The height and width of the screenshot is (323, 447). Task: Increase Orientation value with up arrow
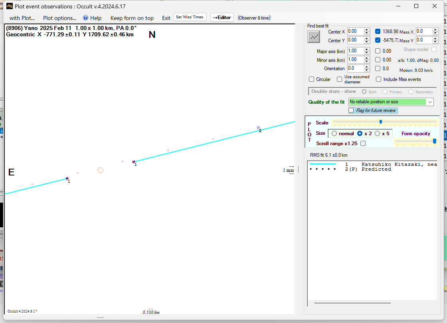[366, 67]
